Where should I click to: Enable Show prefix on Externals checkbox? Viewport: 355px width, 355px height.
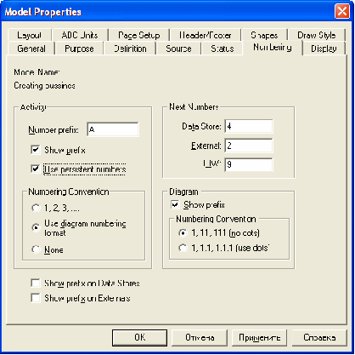tap(36, 298)
